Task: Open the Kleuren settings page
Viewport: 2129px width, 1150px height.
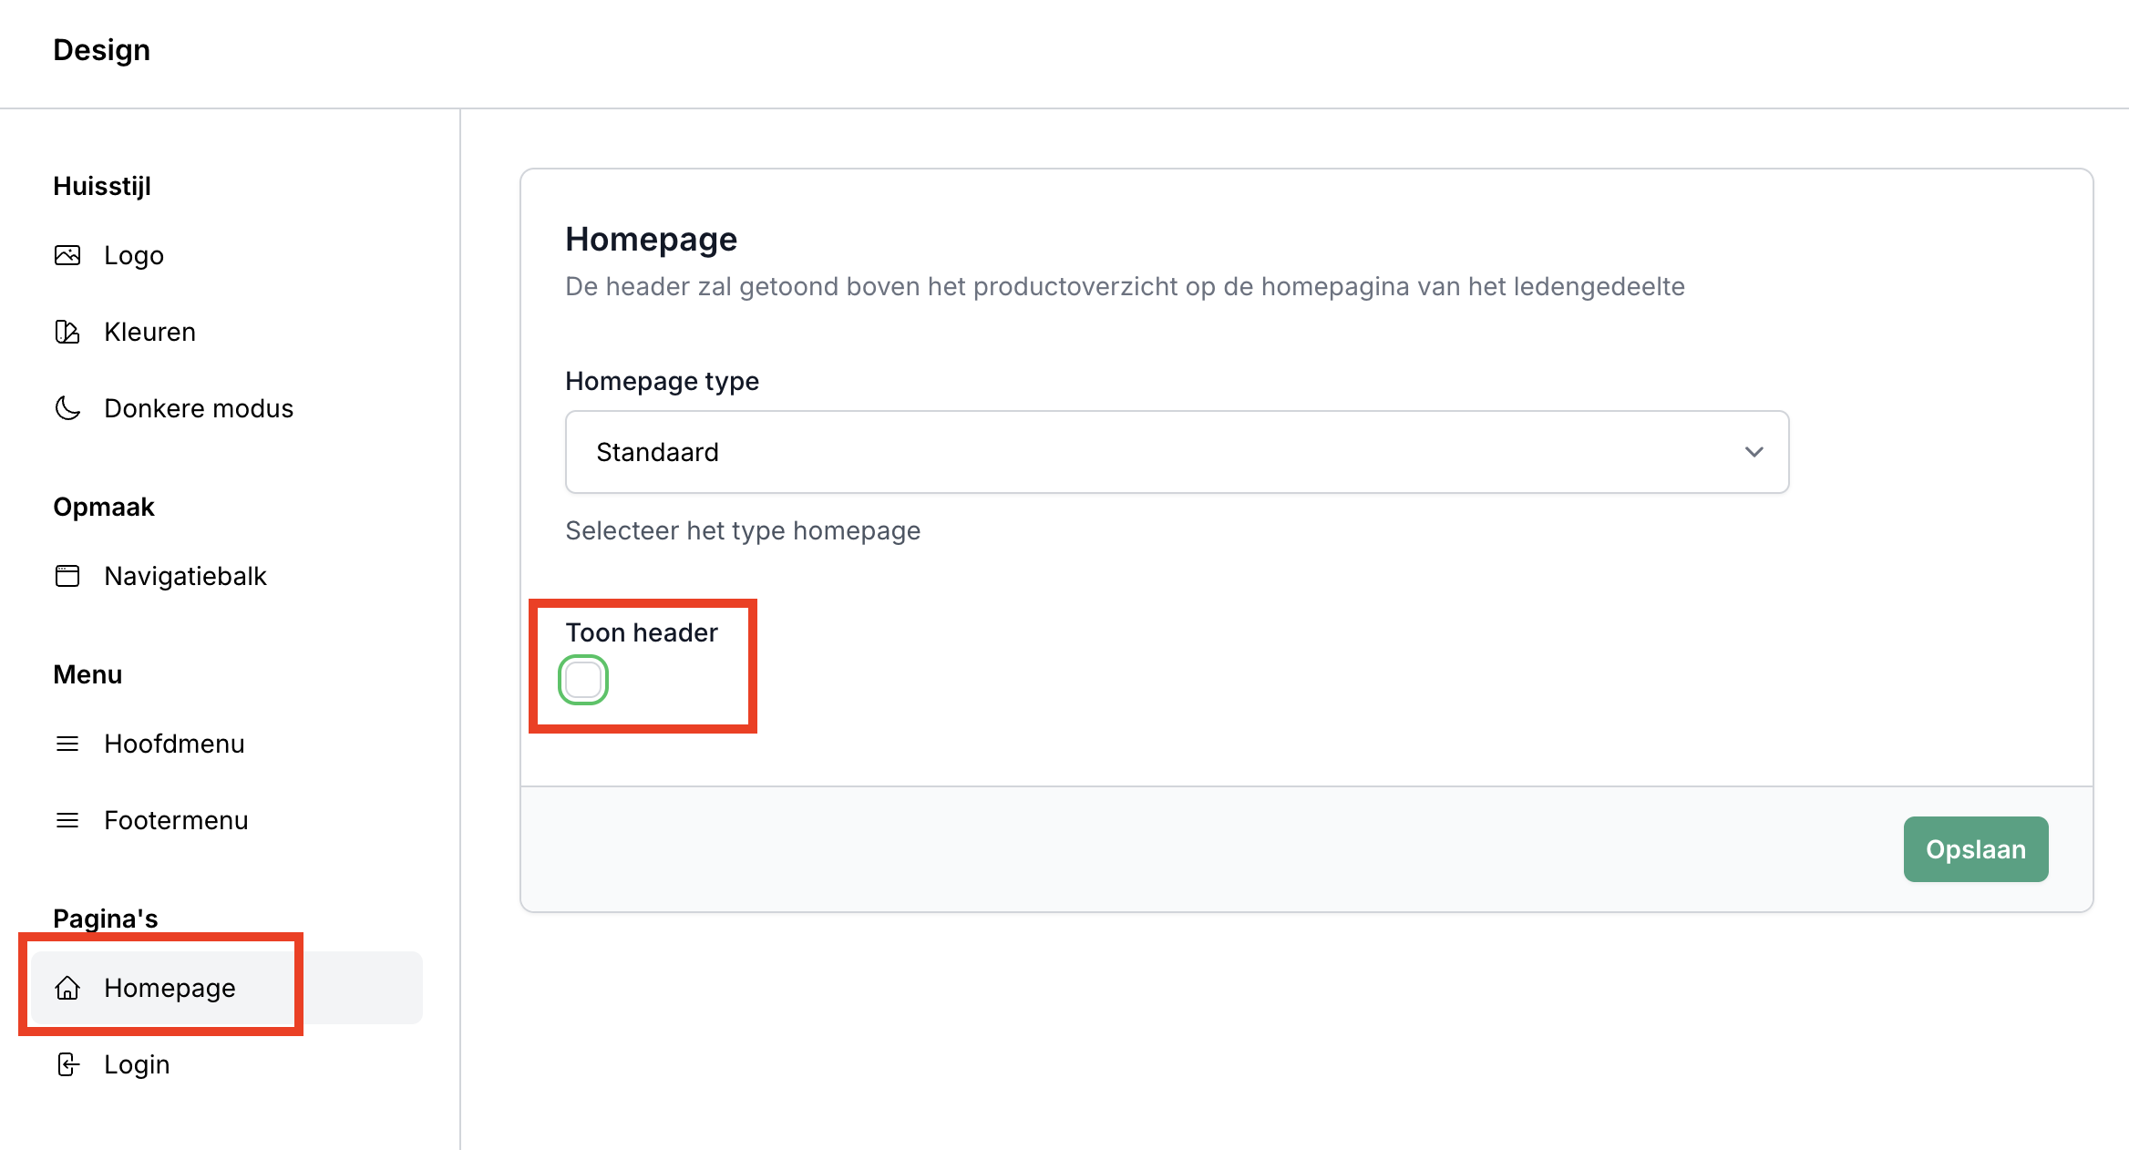Action: click(150, 332)
